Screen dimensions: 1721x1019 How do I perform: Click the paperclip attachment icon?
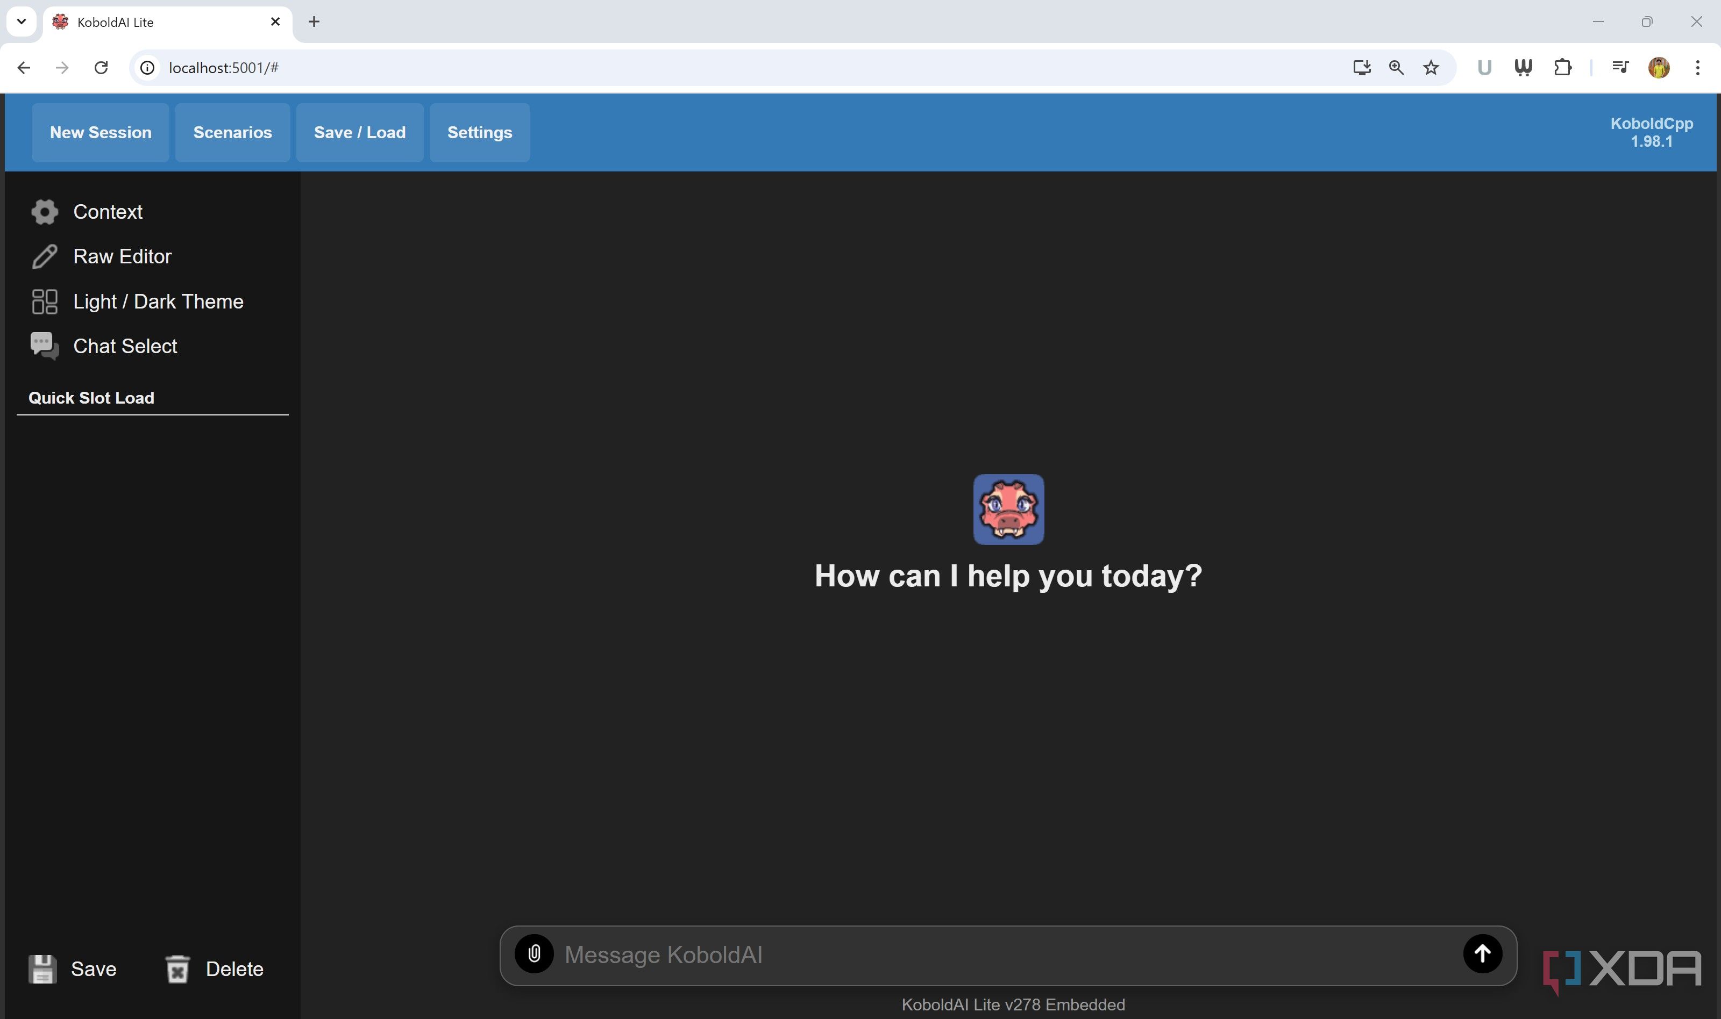535,954
